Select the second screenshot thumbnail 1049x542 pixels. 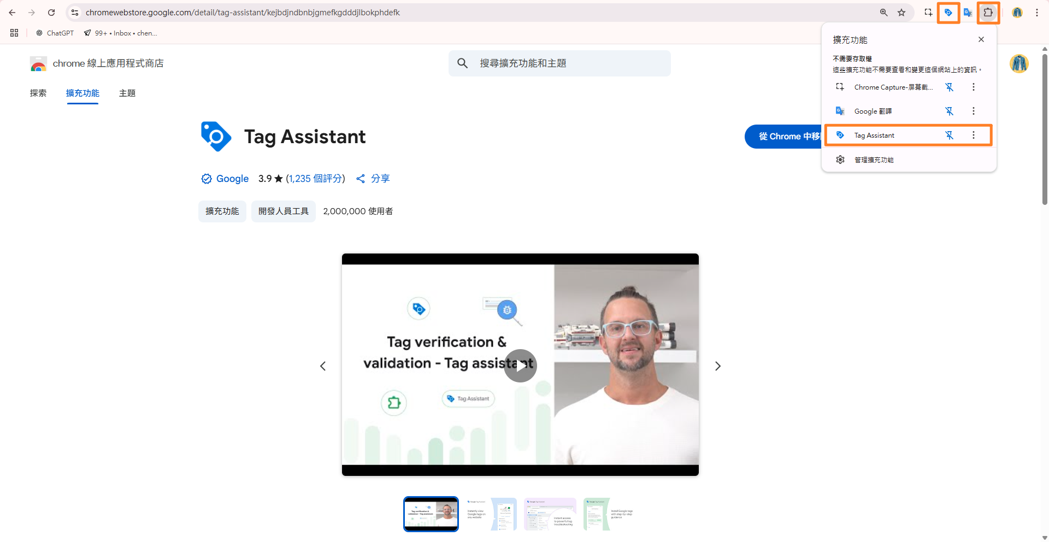[491, 514]
